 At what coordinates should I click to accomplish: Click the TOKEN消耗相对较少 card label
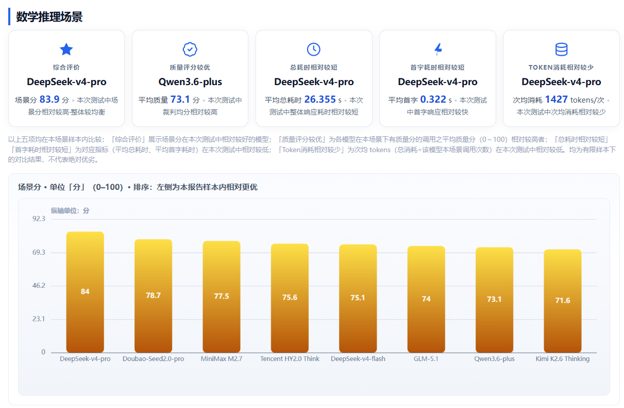(561, 68)
